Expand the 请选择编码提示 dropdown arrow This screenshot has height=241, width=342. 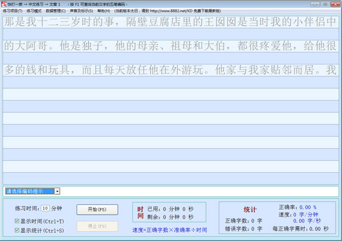pyautogui.click(x=58, y=191)
